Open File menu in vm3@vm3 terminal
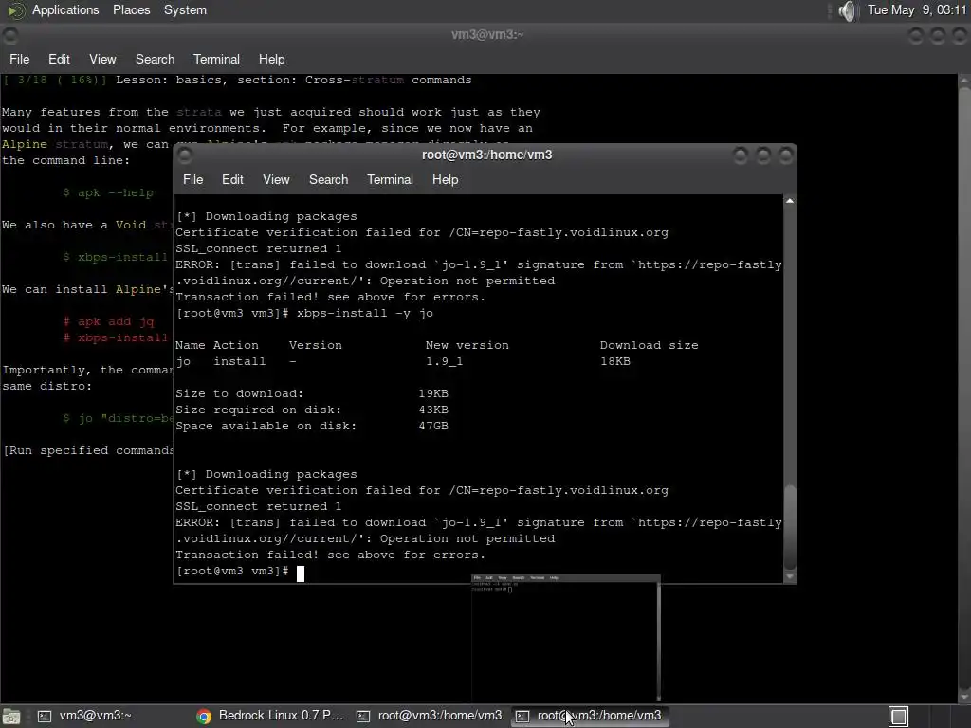Screen dimensions: 971x728 [19, 59]
